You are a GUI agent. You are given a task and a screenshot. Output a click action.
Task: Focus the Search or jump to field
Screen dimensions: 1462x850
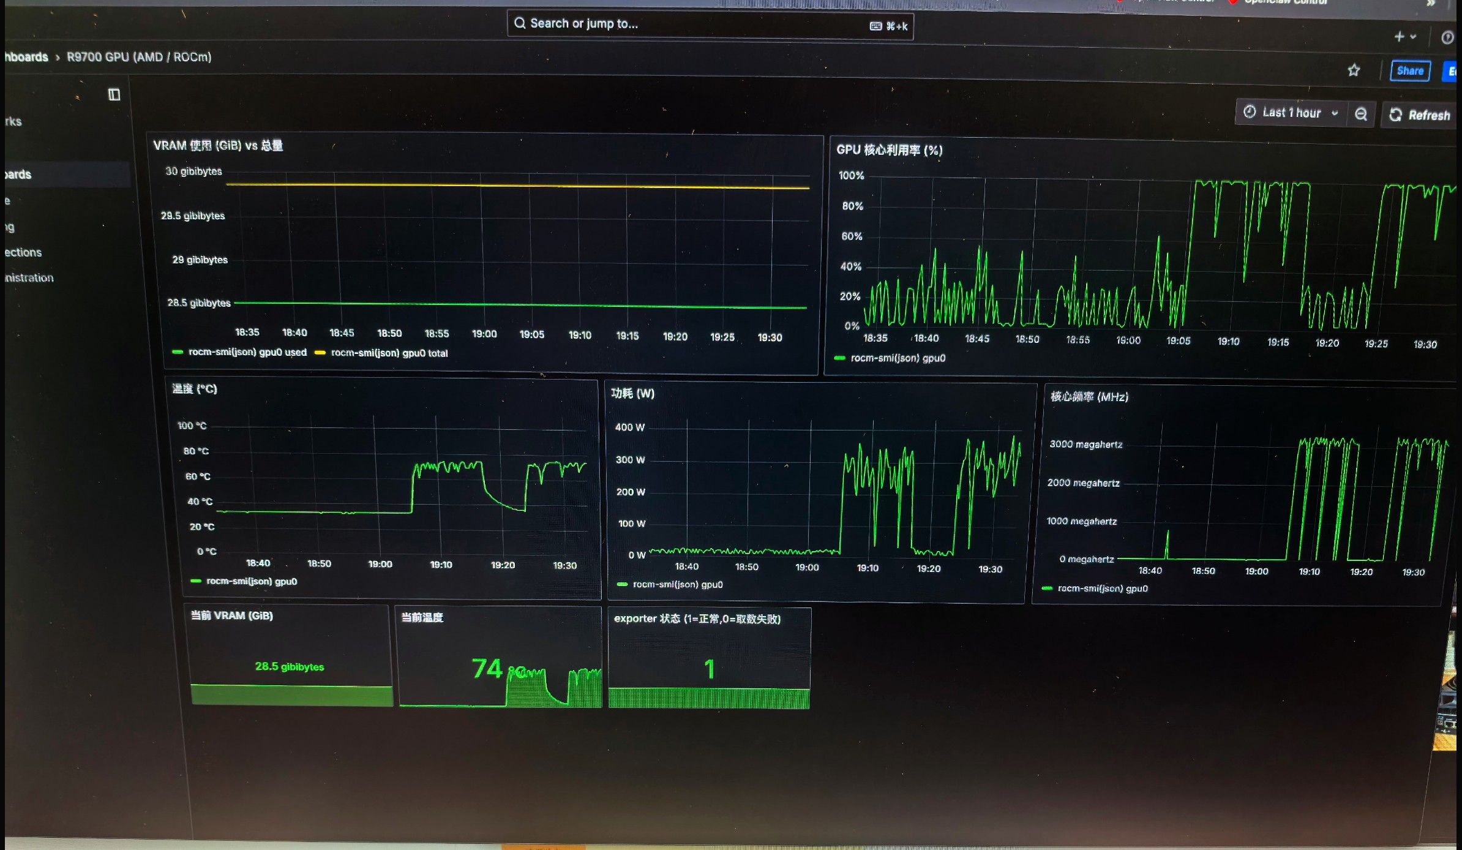710,25
